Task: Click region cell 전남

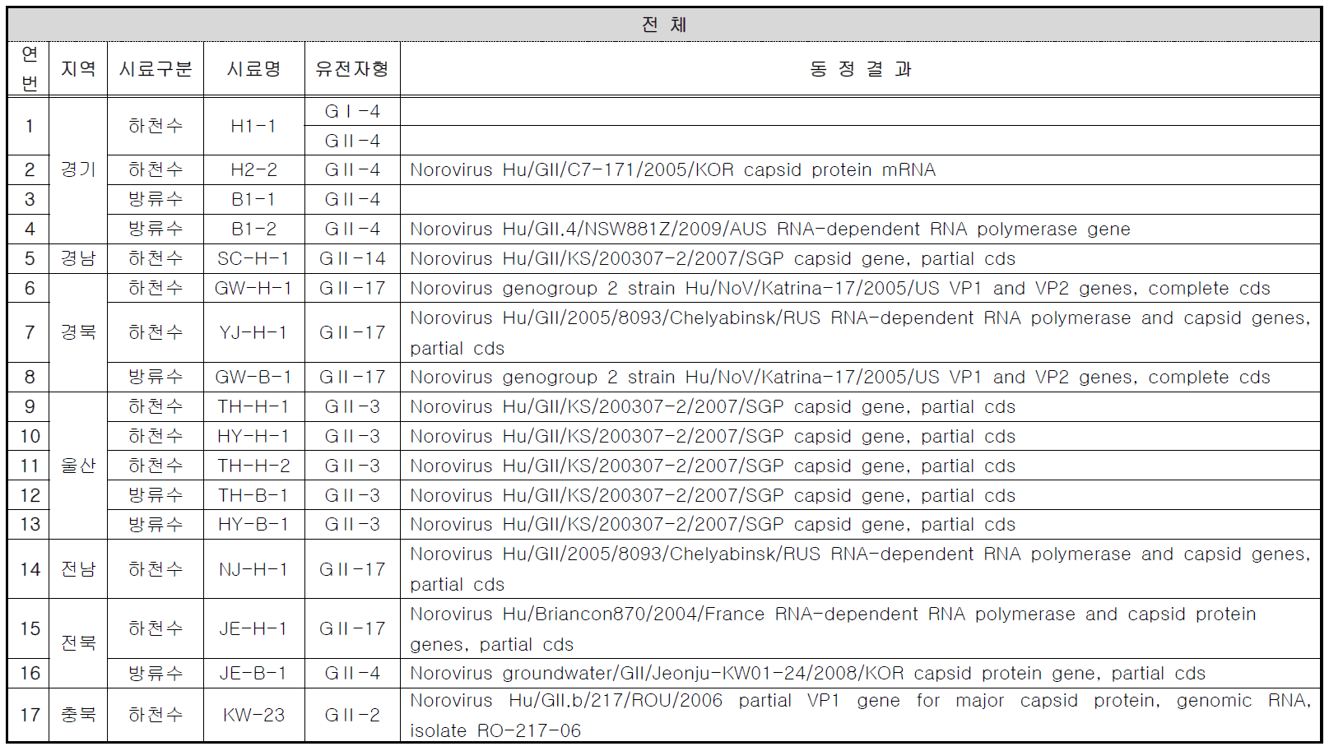Action: tap(78, 569)
